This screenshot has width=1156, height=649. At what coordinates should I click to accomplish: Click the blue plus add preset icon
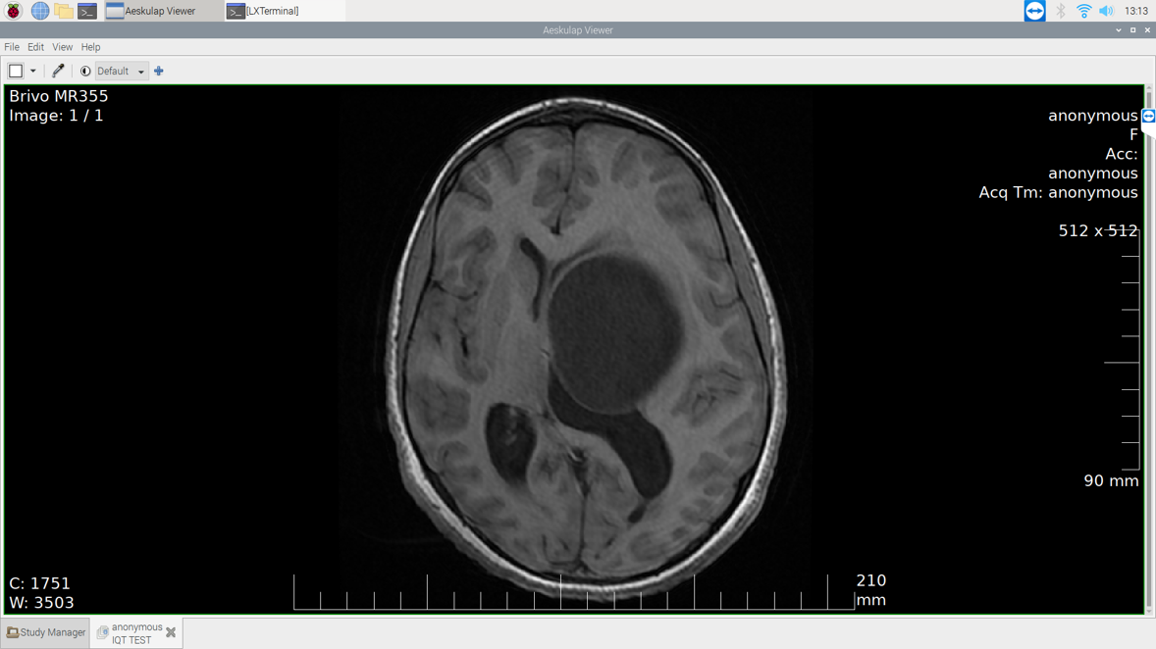[x=159, y=71]
